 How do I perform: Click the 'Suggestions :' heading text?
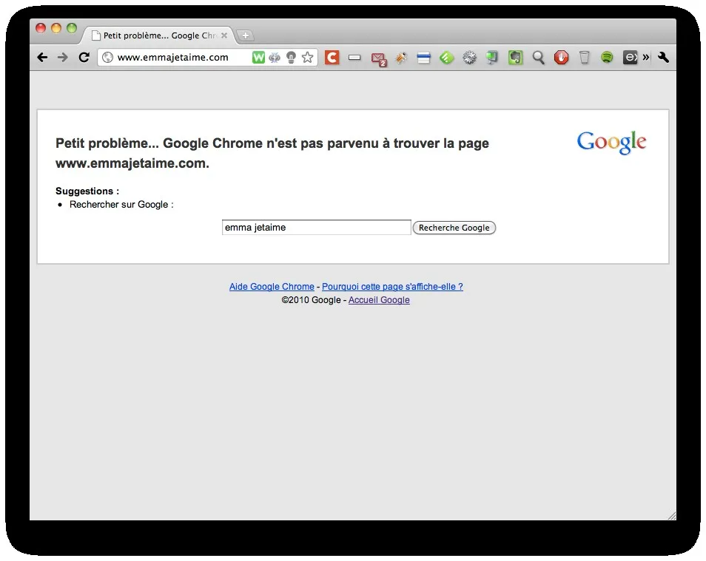[x=87, y=191]
